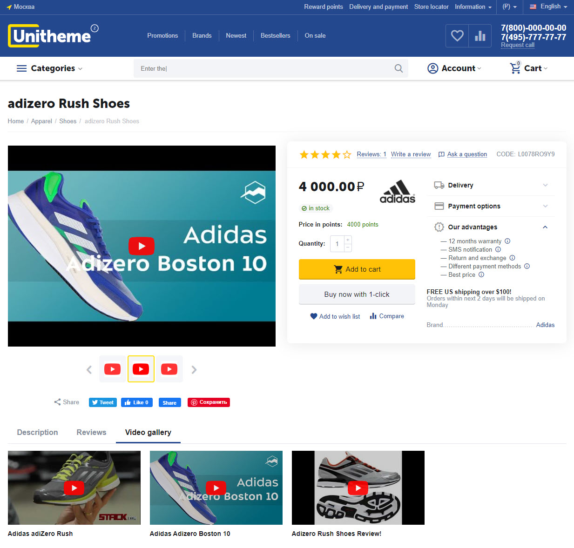Open the Cart icon in the top bar
574x548 pixels.
515,68
